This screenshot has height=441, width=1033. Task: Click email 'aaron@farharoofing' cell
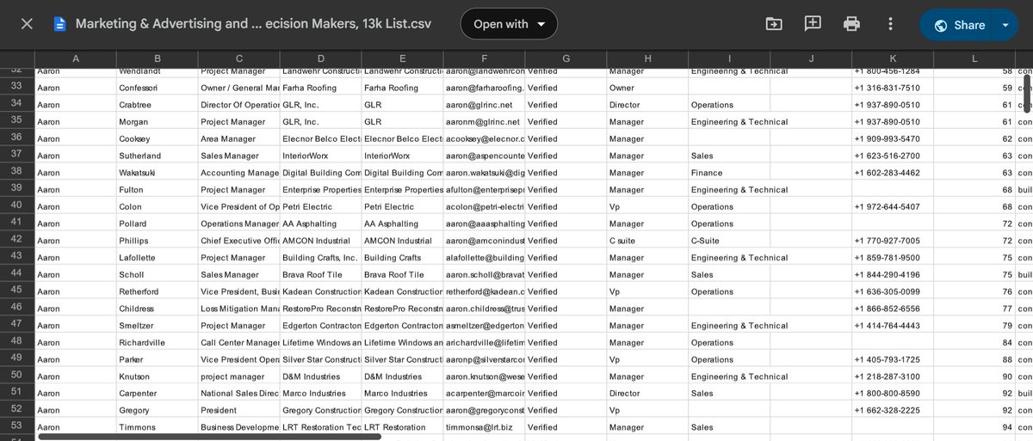484,88
